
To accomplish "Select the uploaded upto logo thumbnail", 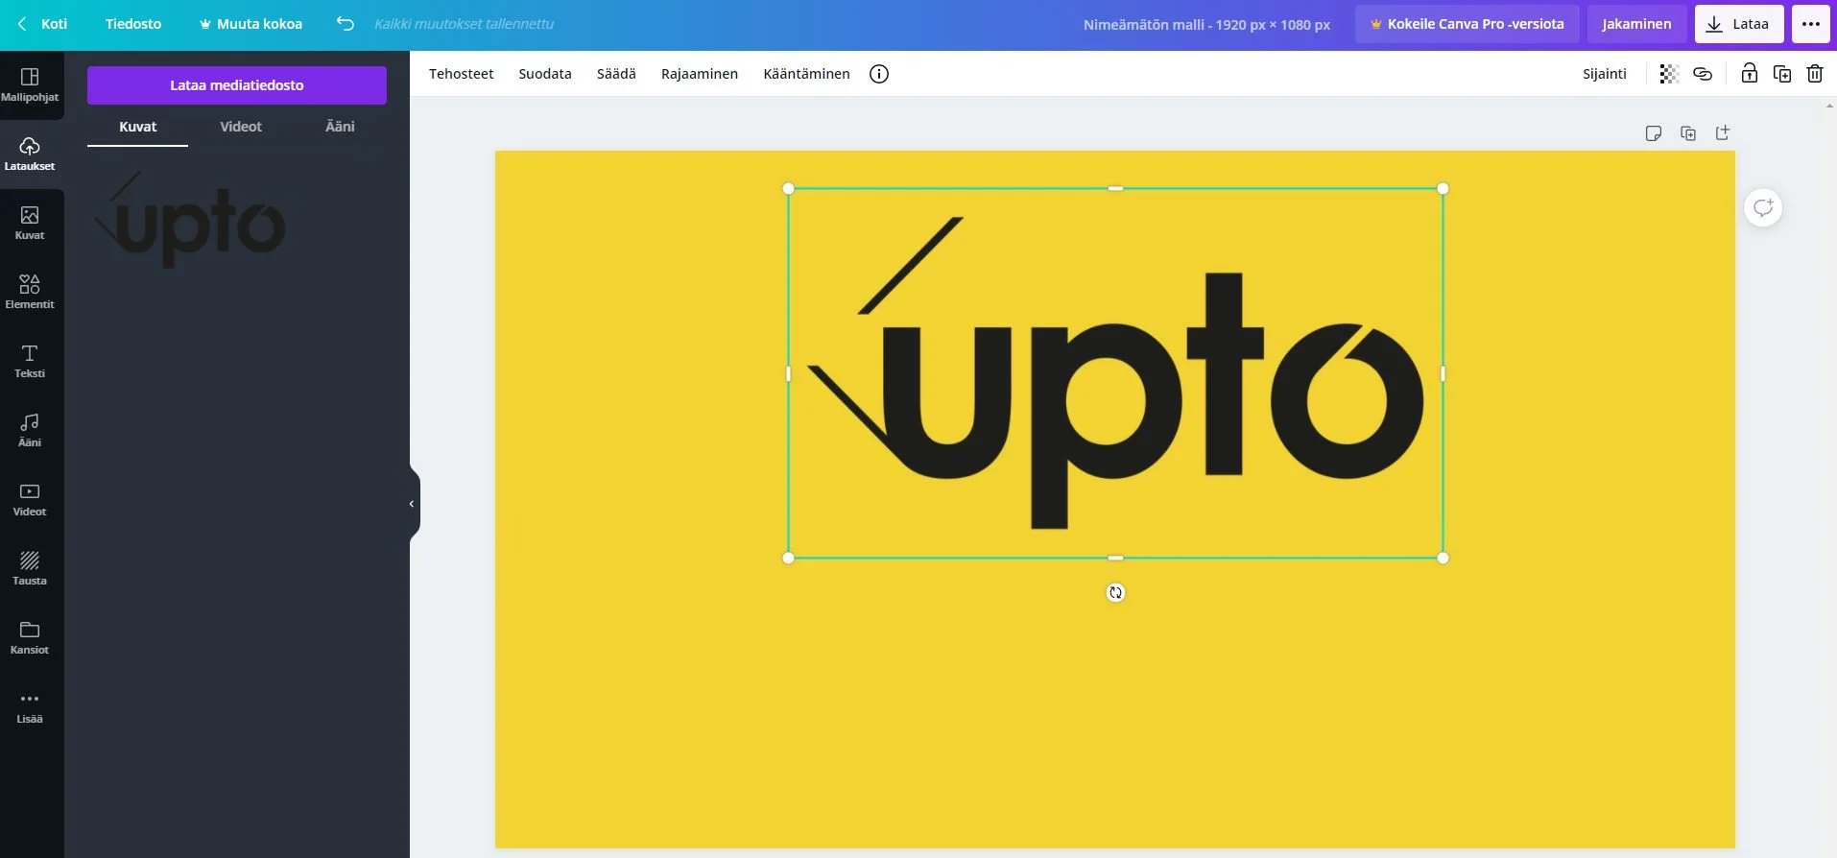I will click(x=189, y=219).
